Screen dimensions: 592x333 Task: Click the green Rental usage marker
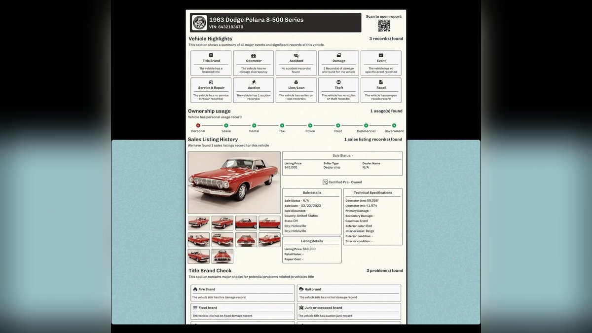[254, 125]
